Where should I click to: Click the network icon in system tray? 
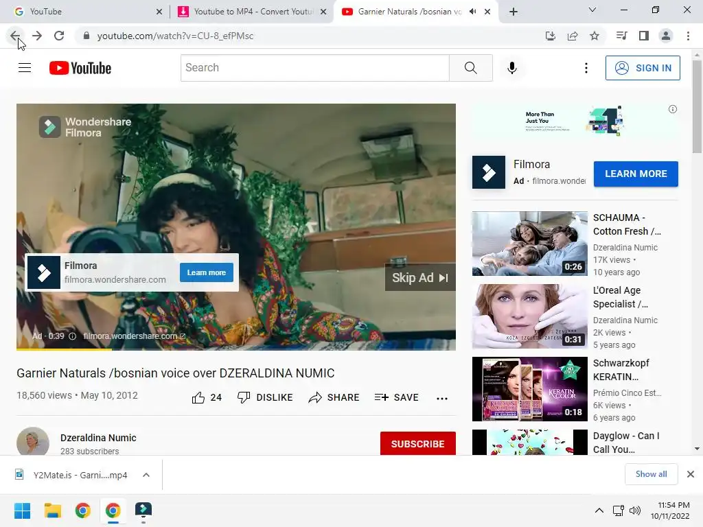619,511
